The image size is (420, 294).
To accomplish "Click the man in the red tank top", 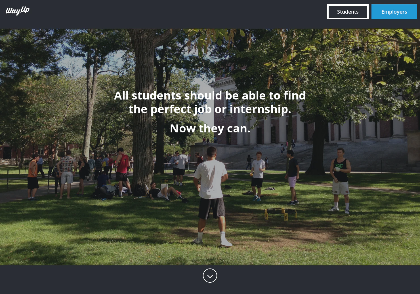I will 123,172.
